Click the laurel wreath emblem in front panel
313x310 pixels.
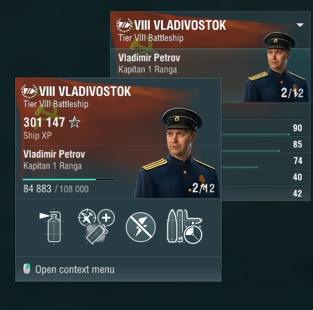point(30,91)
